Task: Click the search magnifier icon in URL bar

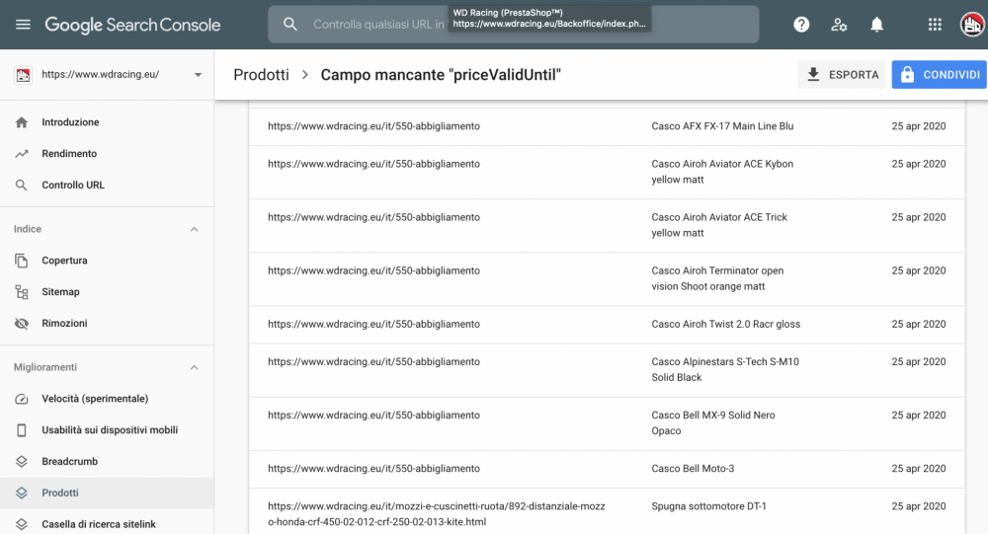Action: click(289, 25)
